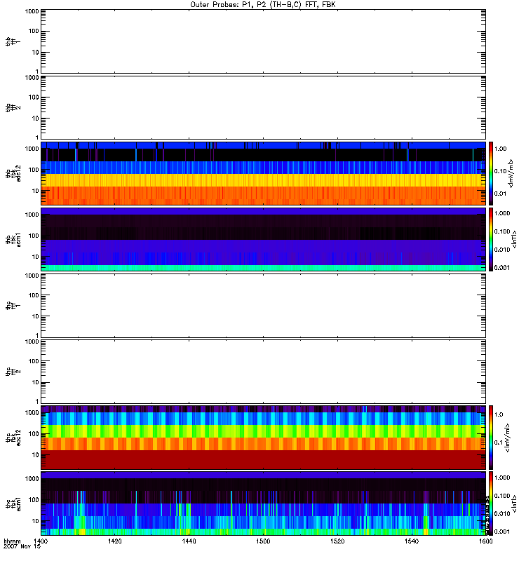Click '<|mV/m|>' unit label beside the thb edc12 color bar
Screen dimensions: 526x561
(511, 173)
